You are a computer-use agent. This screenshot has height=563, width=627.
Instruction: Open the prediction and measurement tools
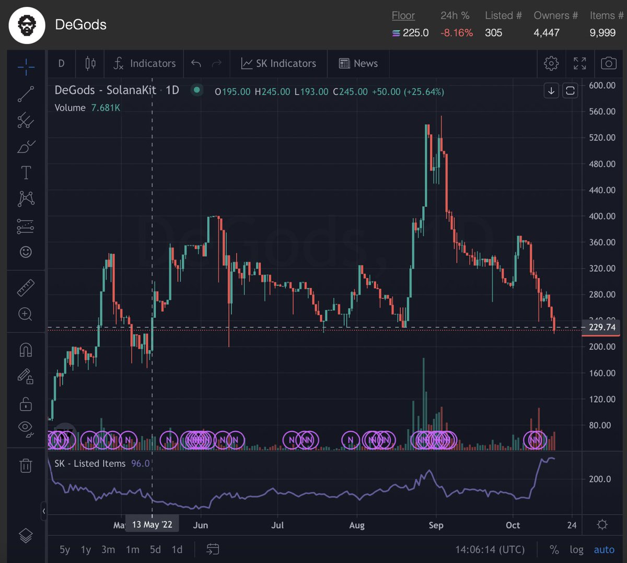tap(26, 226)
